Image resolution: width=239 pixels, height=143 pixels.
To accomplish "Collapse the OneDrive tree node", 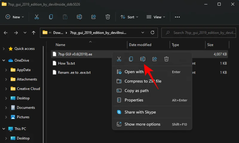I will [4, 60].
